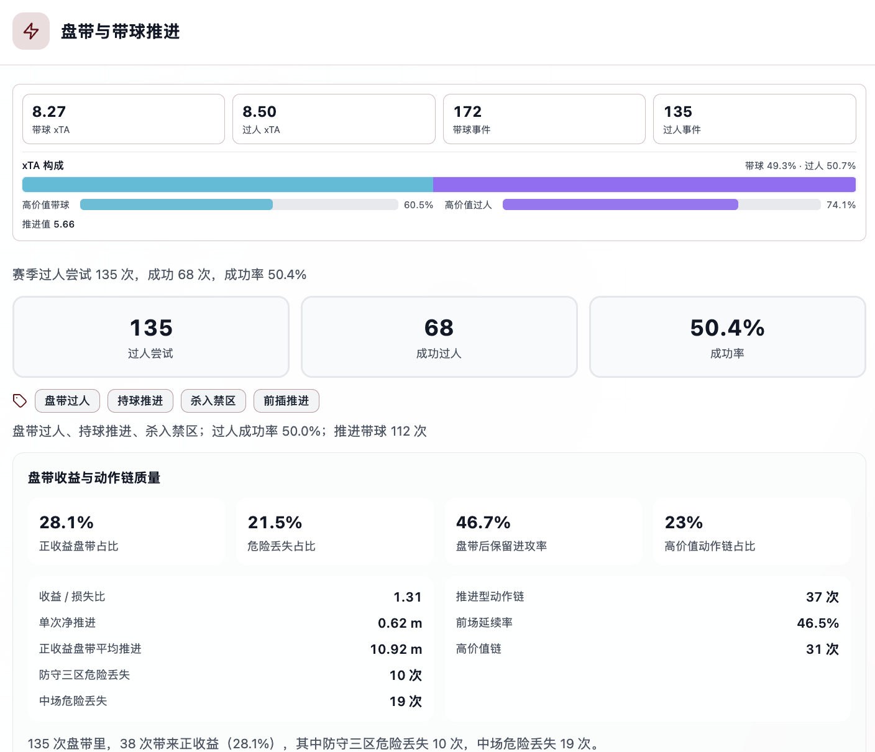Click the 杀入禁区 tag chip
875x752 pixels.
[213, 401]
